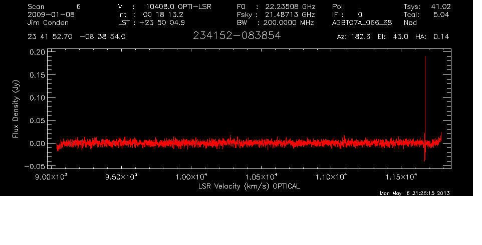Click the 0.05 y-axis tick label
Viewport: 482px width, 245px height.
click(x=37, y=120)
